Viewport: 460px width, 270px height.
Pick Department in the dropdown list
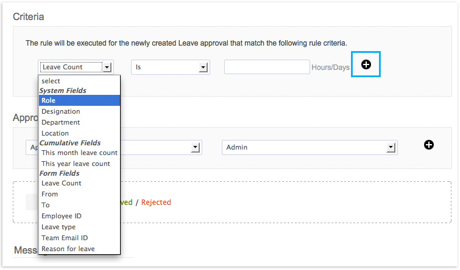79,122
